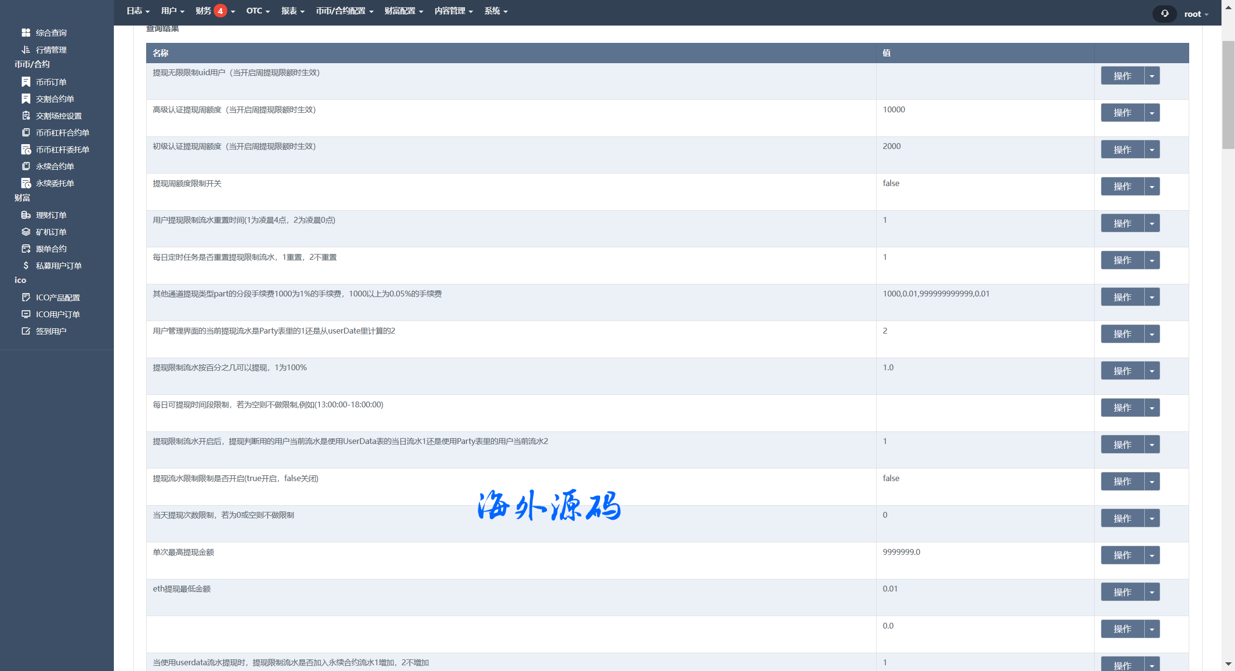This screenshot has width=1235, height=671.
Task: Click the headset support icon in header
Action: click(x=1165, y=13)
